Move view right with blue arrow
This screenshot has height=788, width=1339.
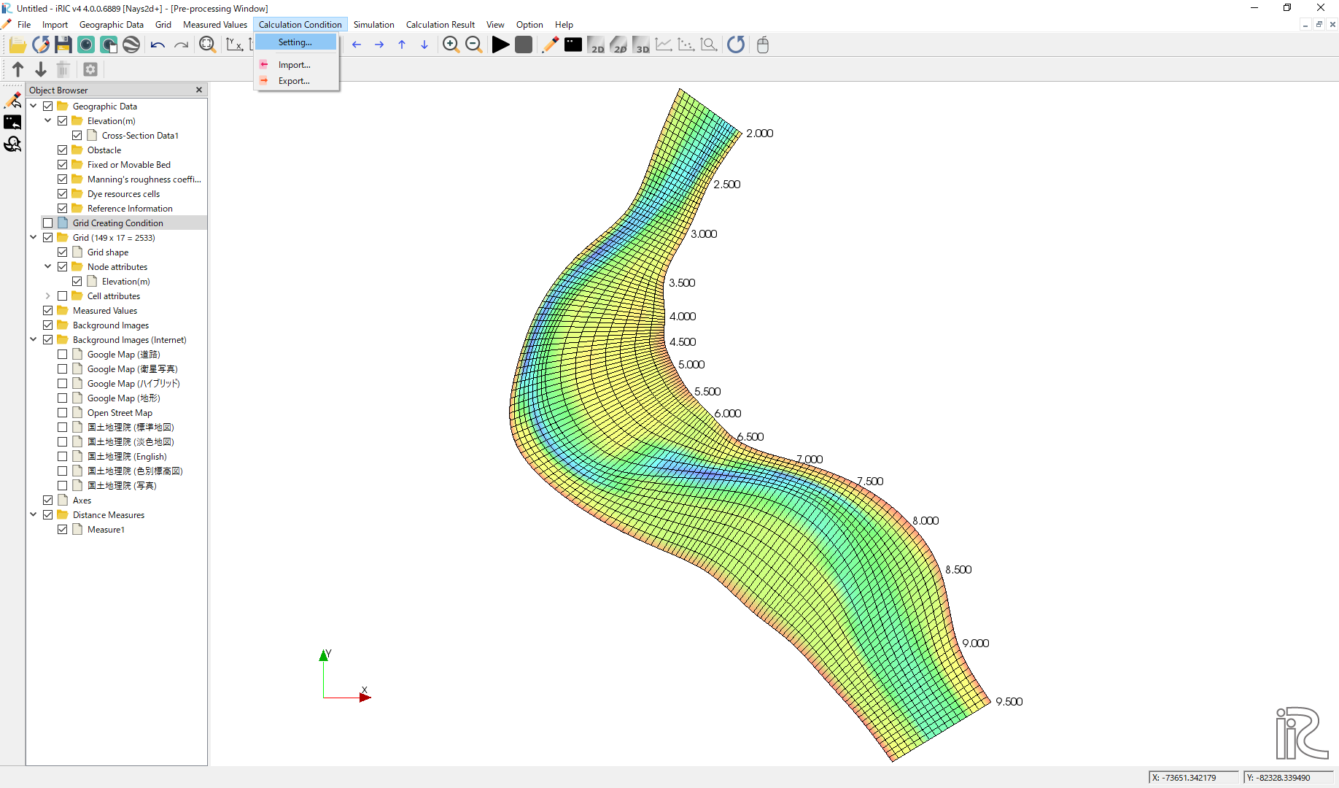click(379, 45)
